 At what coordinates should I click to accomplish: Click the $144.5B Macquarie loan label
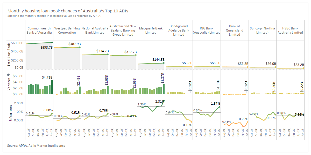(x=158, y=60)
